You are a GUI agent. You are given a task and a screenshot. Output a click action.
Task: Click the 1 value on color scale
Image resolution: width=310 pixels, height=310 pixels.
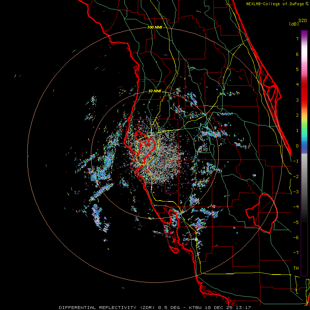pos(297,131)
